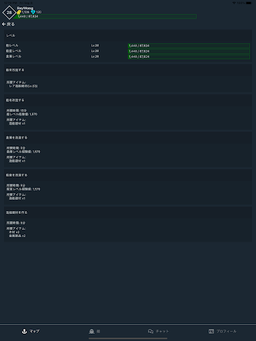Select the レベル section header
This screenshot has height=341, width=256.
coord(128,35)
